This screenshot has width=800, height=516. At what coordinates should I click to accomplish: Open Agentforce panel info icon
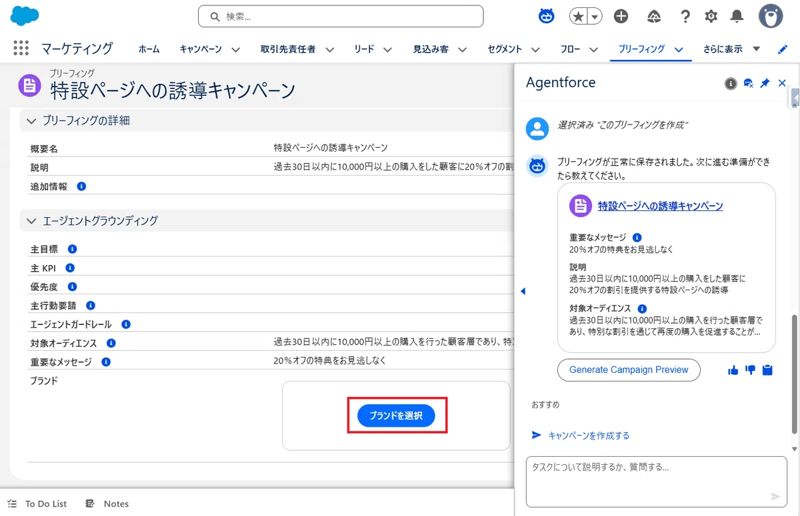[731, 83]
